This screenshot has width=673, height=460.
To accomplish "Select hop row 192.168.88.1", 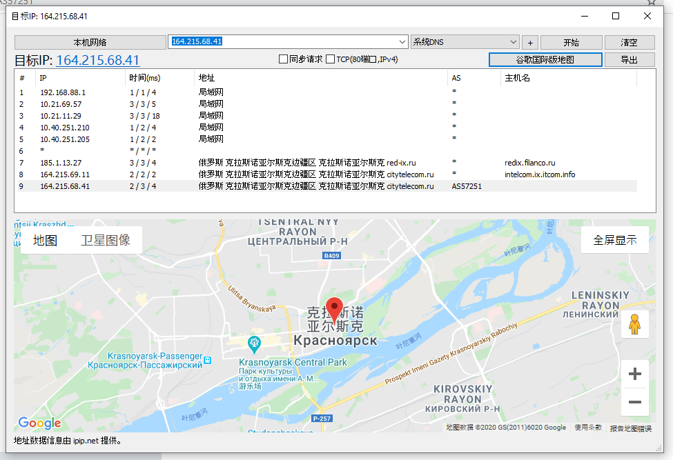I will [326, 92].
